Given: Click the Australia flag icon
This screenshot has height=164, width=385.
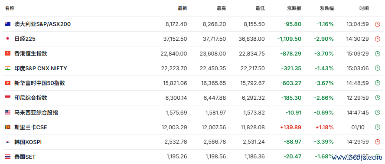Looking at the screenshot, I should pos(7,24).
